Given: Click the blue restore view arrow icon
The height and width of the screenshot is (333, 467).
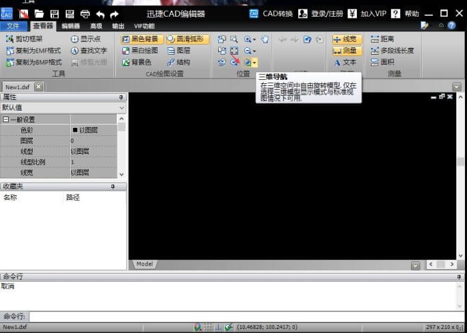Looking at the screenshot, I should [308, 39].
